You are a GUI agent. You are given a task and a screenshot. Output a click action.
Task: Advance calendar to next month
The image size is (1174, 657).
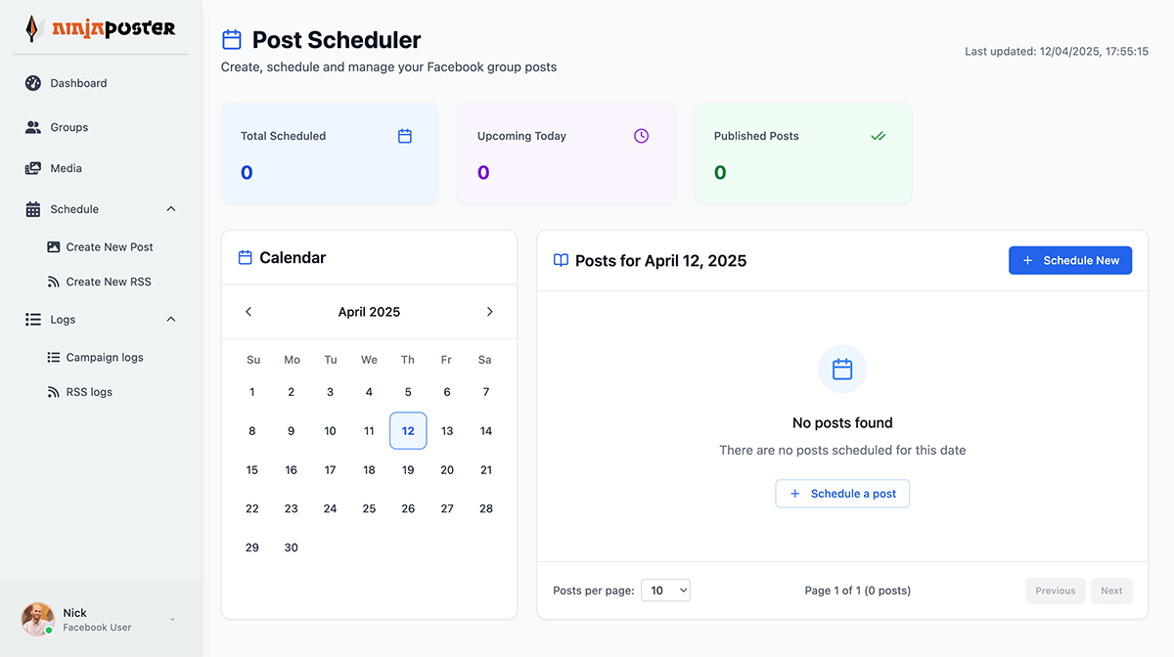[x=490, y=312]
